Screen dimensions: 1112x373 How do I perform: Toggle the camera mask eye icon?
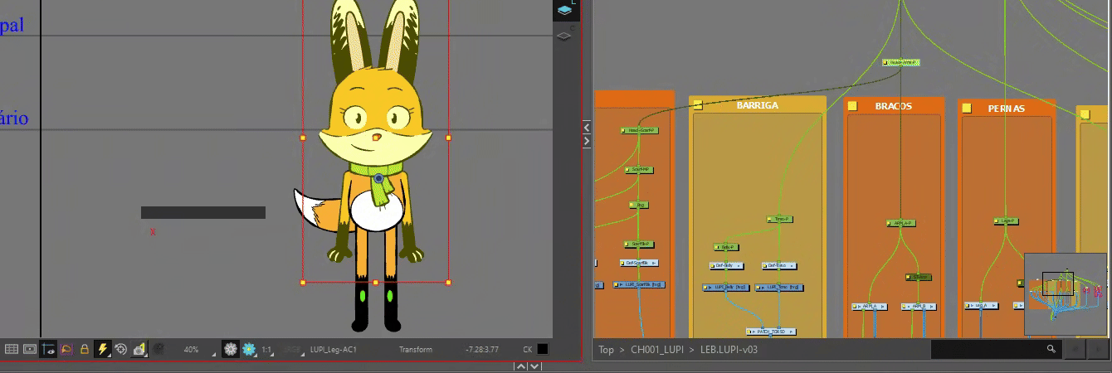click(x=47, y=350)
